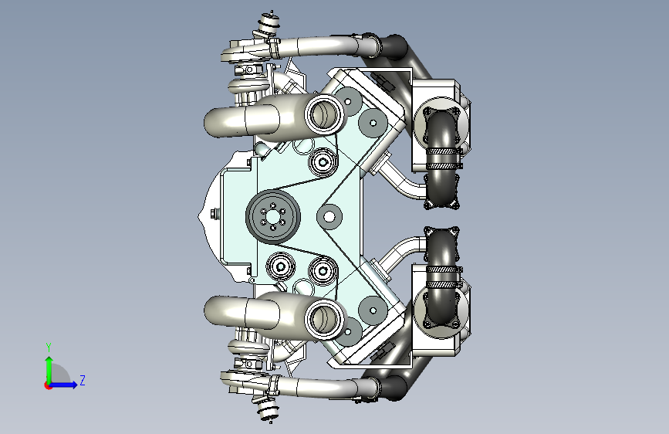This screenshot has width=669, height=434.
Task: Select the lower dark elbow pipe with clamps
Action: pos(442,278)
